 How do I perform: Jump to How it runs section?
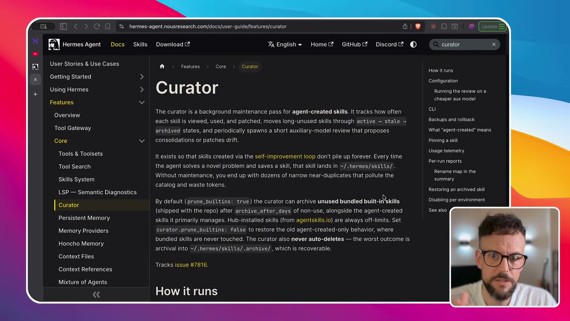[x=441, y=70]
